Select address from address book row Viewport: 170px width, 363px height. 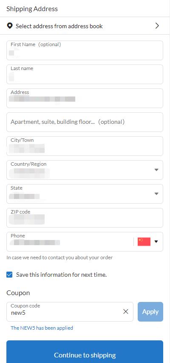(85, 26)
